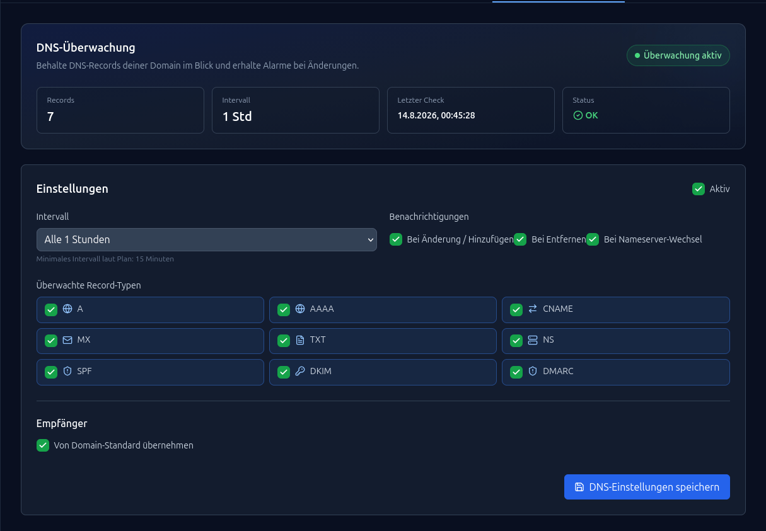The image size is (766, 531).
Task: Click the key icon beside DKIM
Action: click(x=300, y=372)
